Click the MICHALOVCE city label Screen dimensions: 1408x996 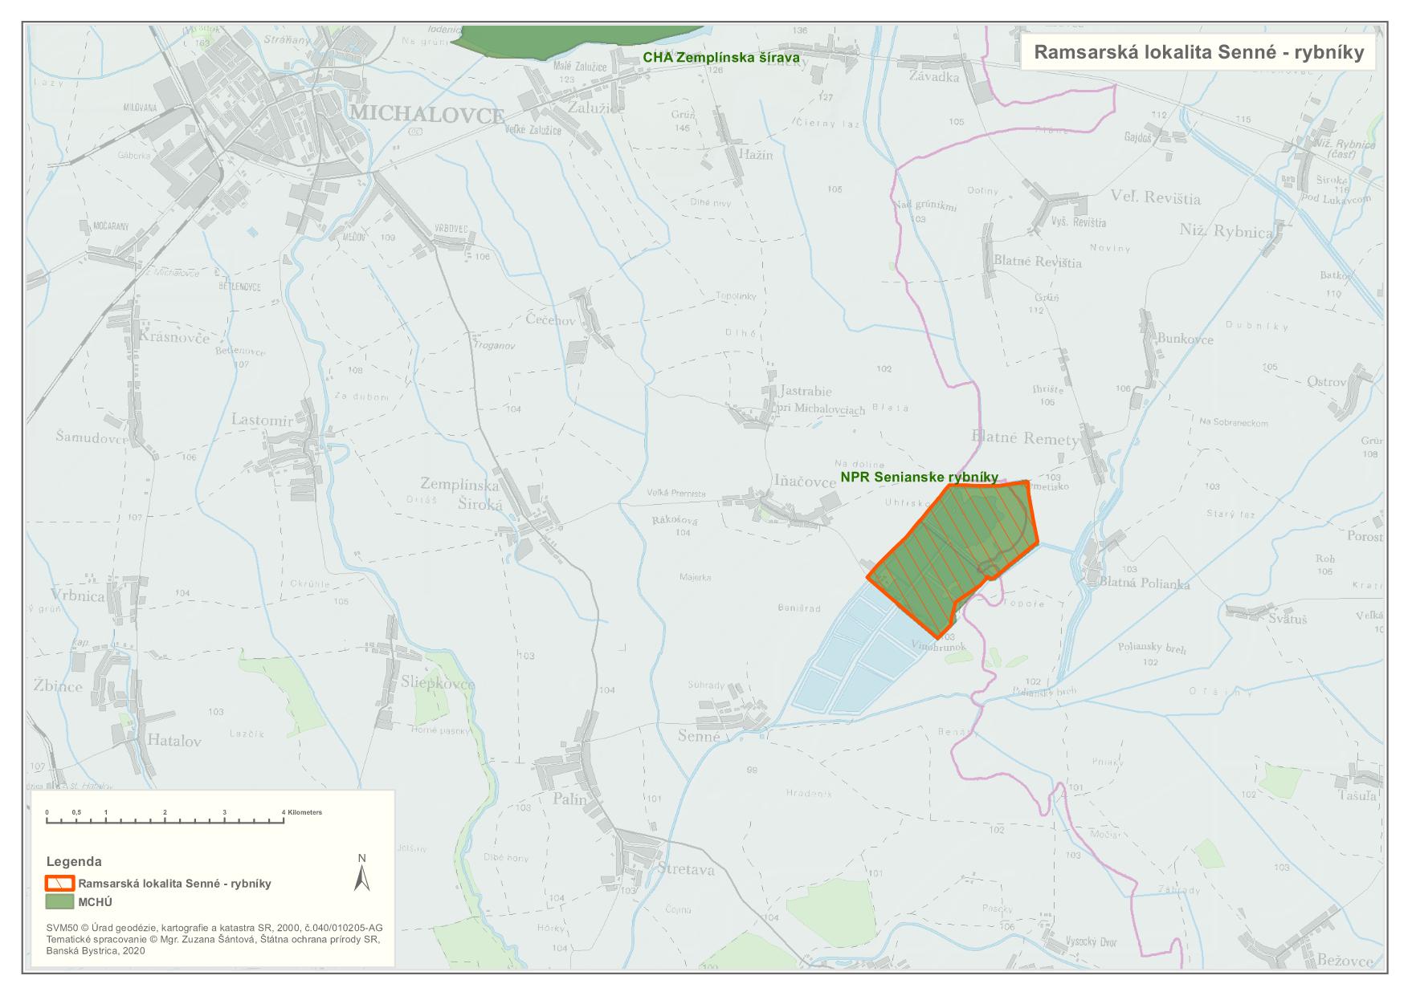(426, 115)
